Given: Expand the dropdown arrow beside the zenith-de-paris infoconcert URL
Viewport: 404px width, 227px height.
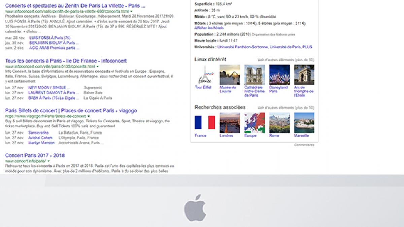Looking at the screenshot, I should (x=131, y=11).
